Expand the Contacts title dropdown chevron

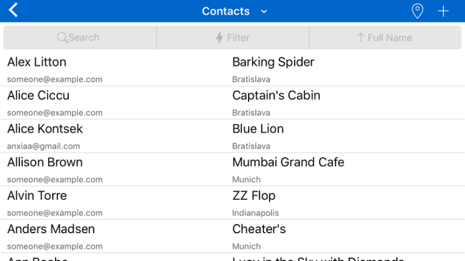click(264, 11)
